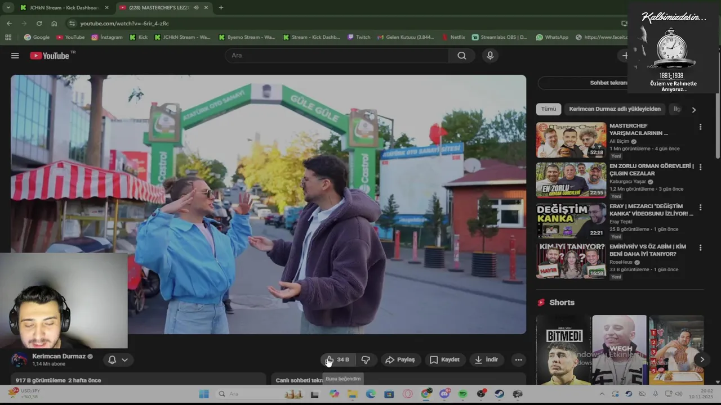Open browser home page icon

click(x=54, y=24)
